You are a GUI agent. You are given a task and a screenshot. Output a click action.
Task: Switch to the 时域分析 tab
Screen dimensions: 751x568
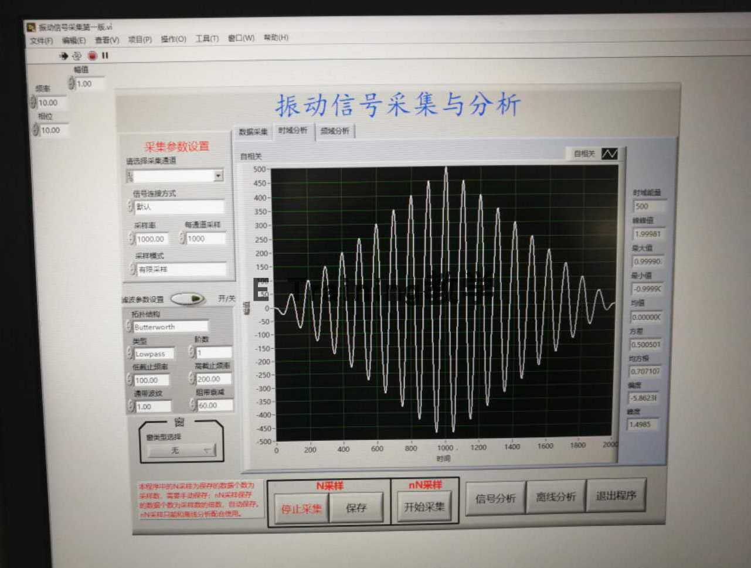(x=293, y=131)
